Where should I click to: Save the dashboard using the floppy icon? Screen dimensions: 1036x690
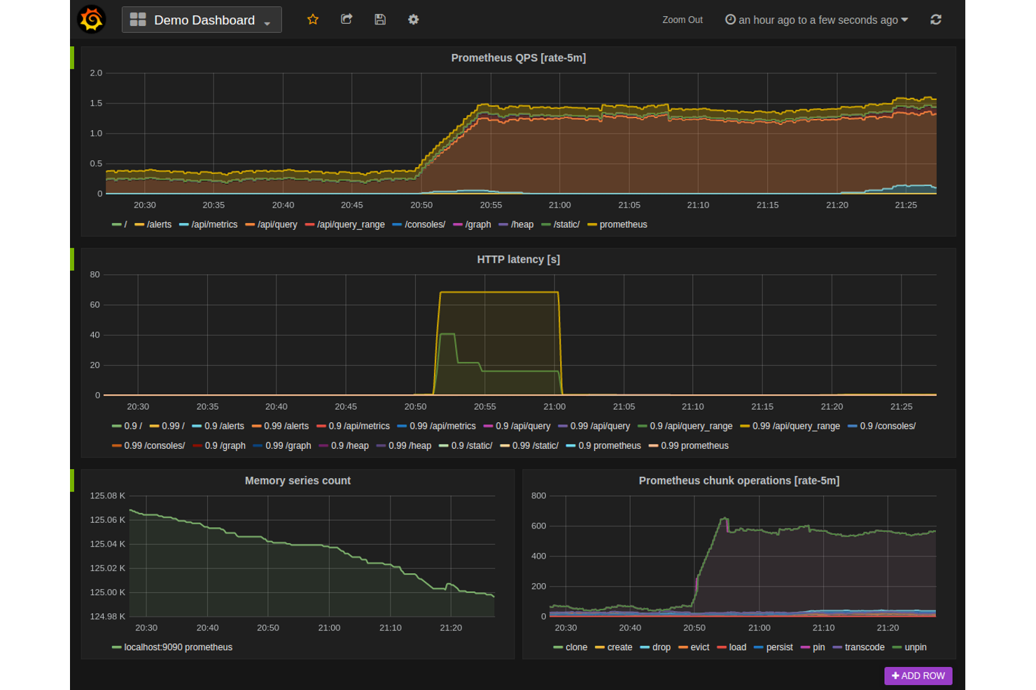tap(380, 20)
